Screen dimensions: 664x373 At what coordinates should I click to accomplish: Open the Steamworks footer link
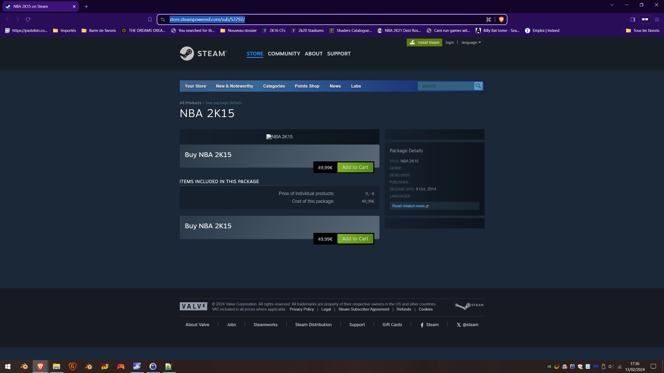[x=265, y=325]
